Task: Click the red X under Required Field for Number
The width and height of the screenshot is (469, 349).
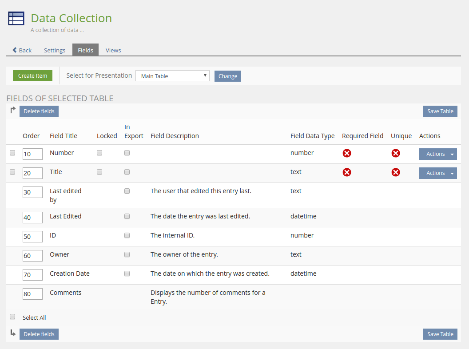Action: coord(347,153)
